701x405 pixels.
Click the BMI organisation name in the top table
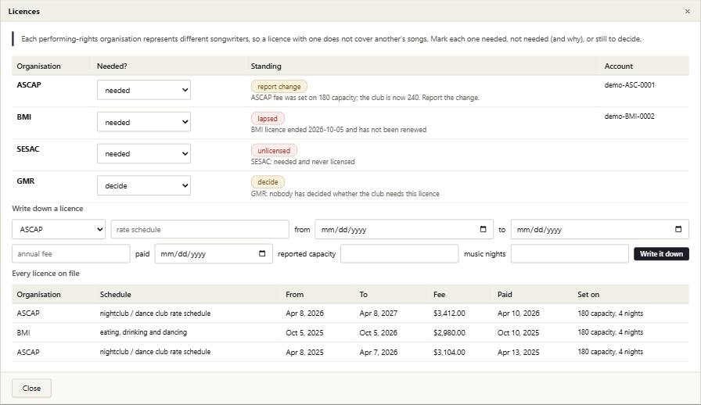point(23,116)
